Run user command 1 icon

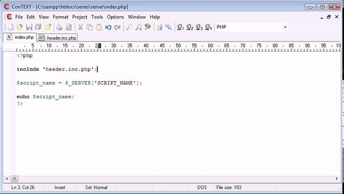180,27
